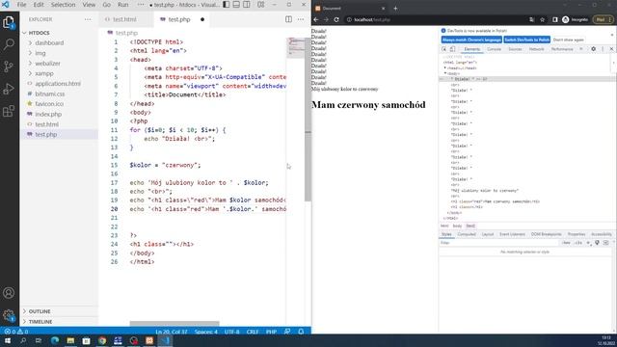Click errors and warnings count in status bar
This screenshot has height=347, width=617.
[15, 332]
